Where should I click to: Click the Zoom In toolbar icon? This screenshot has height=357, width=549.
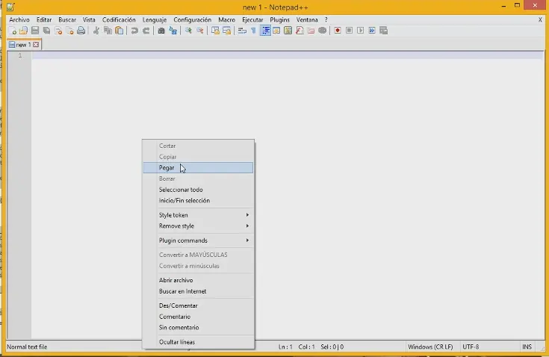[x=188, y=31]
